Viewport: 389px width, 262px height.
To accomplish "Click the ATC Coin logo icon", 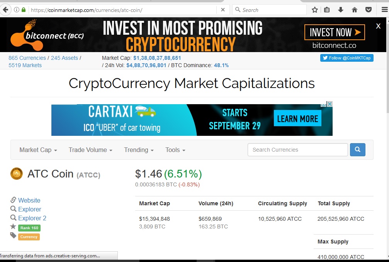I will (17, 174).
